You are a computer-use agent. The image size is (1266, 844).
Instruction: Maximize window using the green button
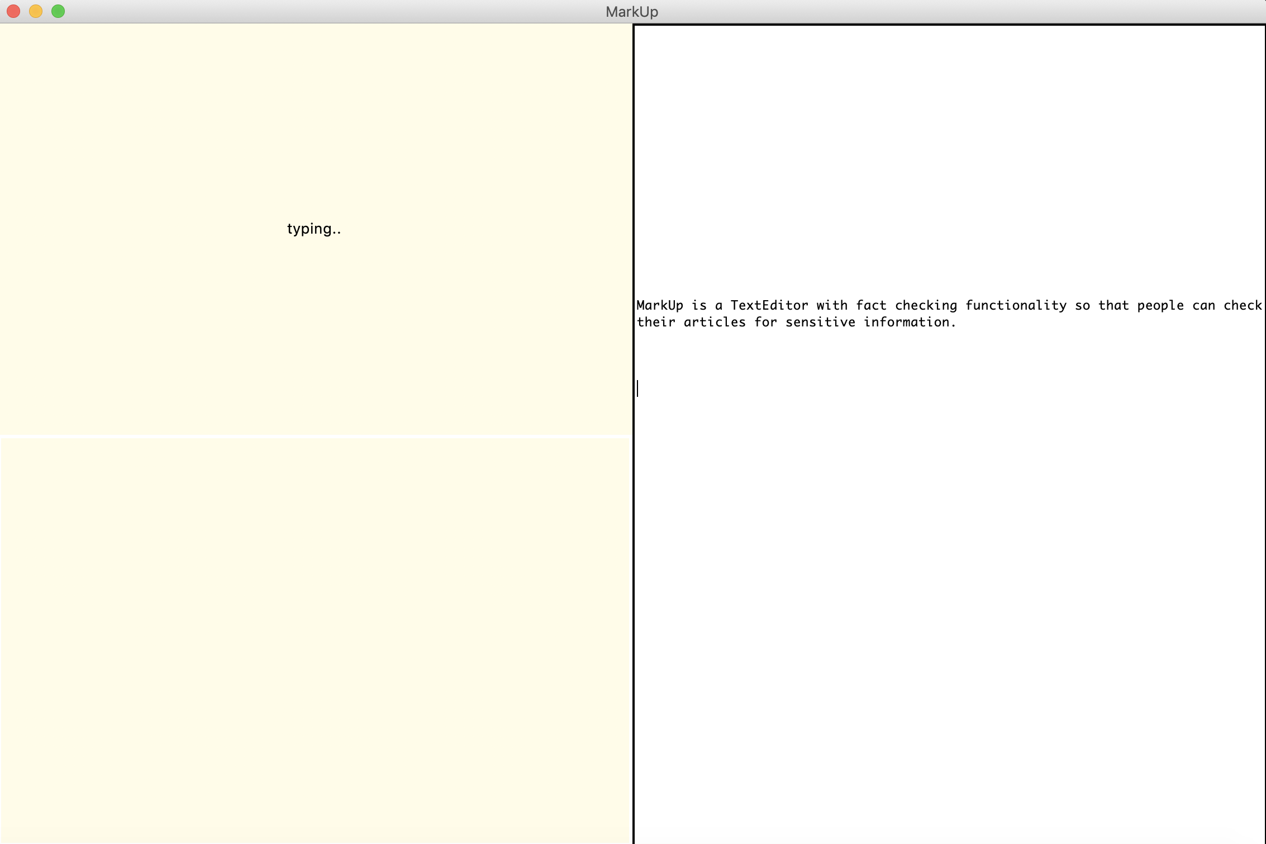58,11
